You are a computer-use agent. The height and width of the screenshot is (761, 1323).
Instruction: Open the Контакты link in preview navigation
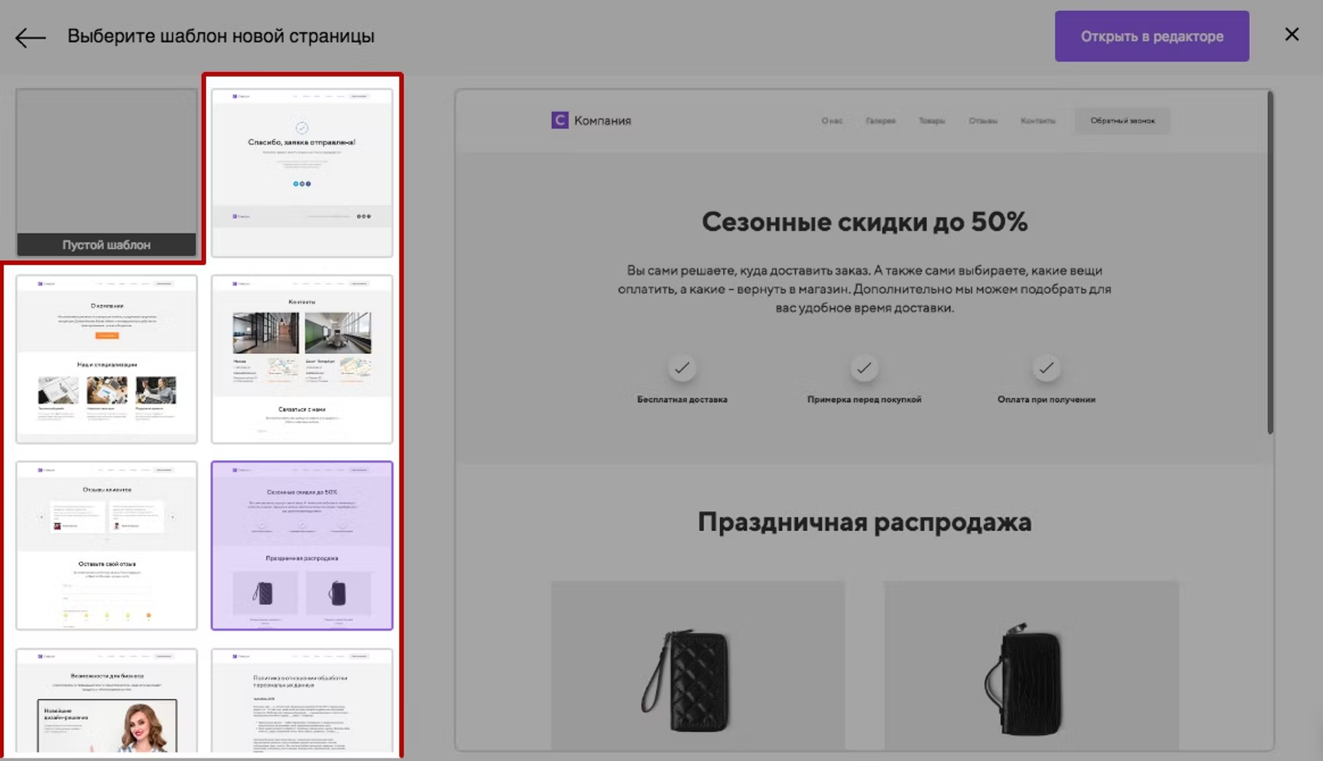coord(1038,121)
